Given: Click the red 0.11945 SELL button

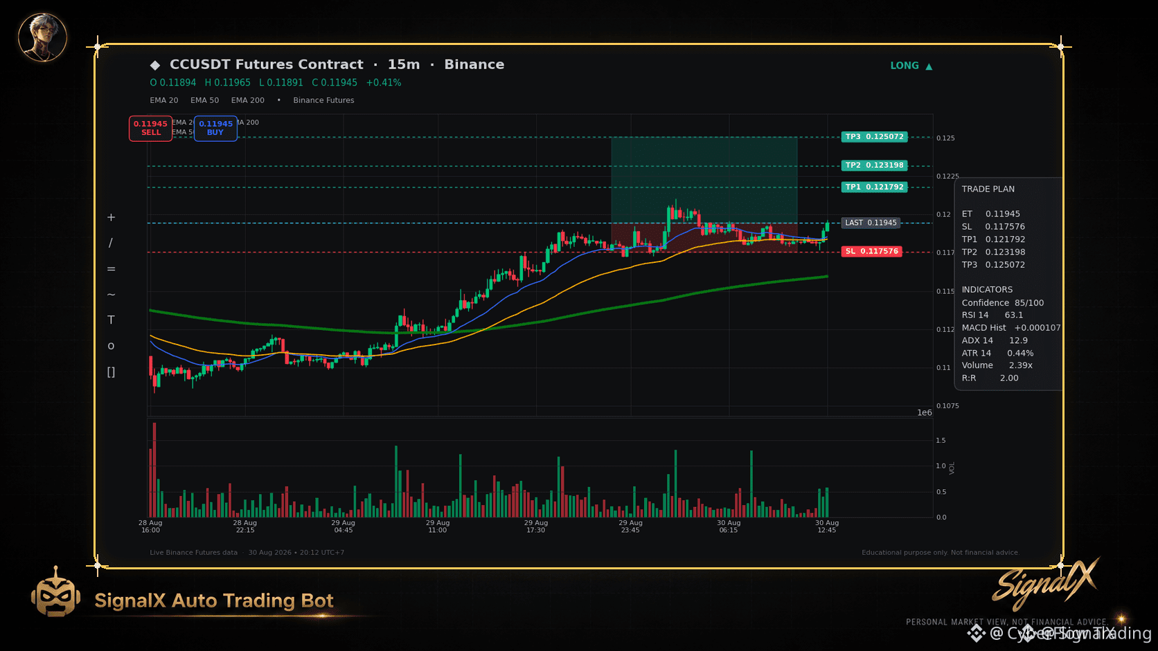Looking at the screenshot, I should pos(150,129).
